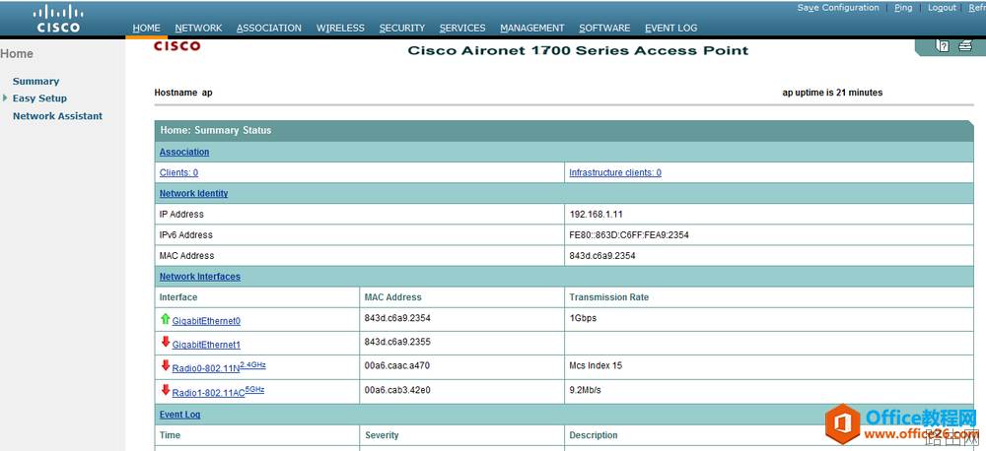Click the printer icon at top right
This screenshot has width=986, height=451.
tap(965, 46)
